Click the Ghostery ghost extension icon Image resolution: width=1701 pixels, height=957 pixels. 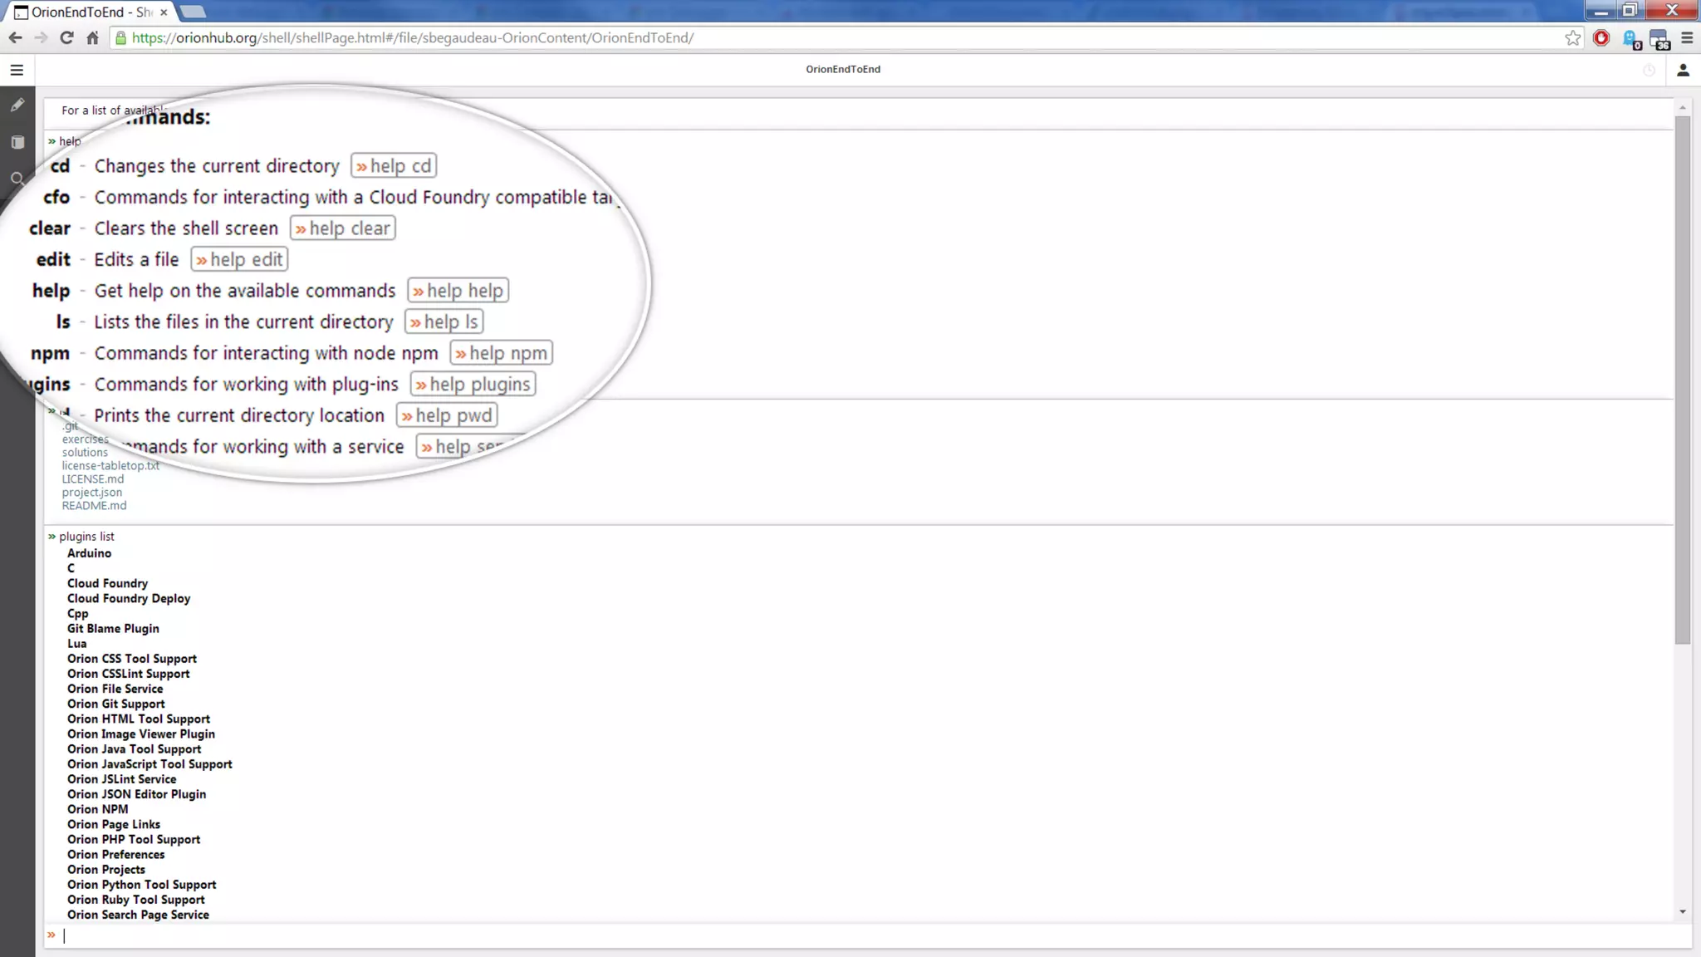[1630, 38]
